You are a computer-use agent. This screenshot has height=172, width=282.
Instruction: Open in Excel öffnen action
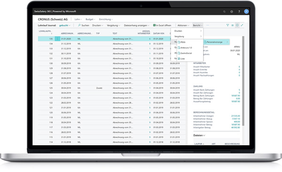(x=162, y=25)
